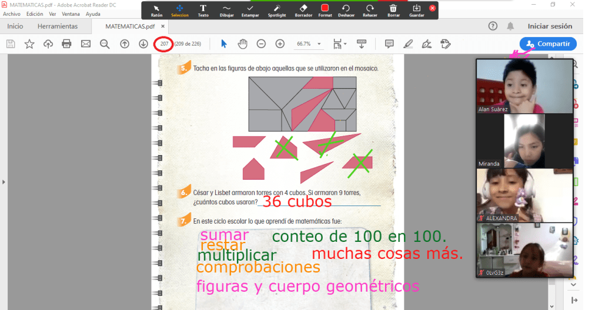Image resolution: width=602 pixels, height=310 pixels.
Task: Go to next page with down arrow
Action: click(x=143, y=43)
